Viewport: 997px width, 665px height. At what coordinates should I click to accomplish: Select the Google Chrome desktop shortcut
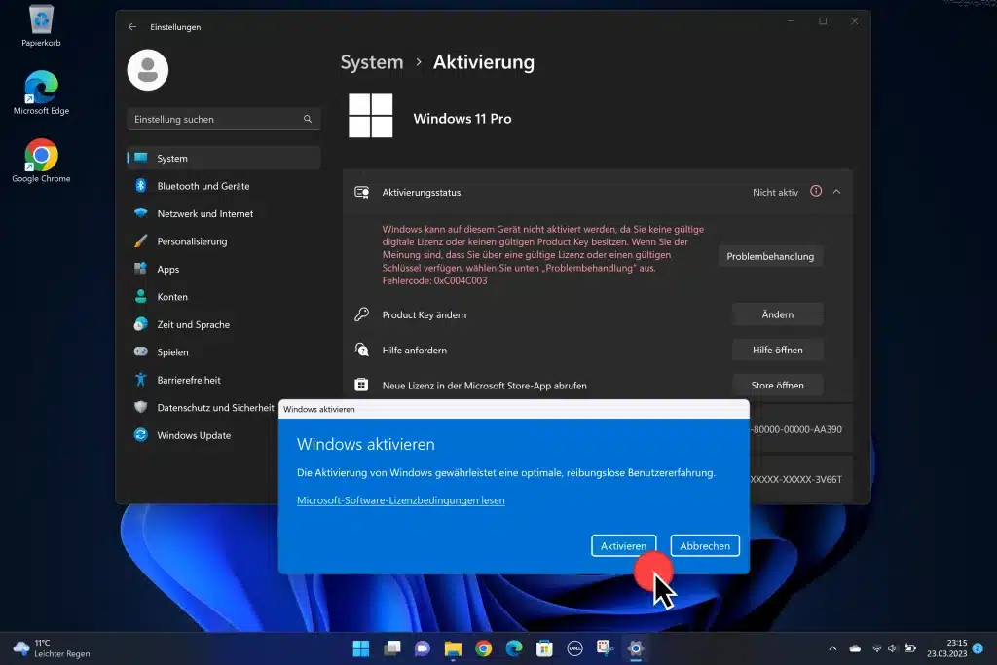[x=41, y=161]
